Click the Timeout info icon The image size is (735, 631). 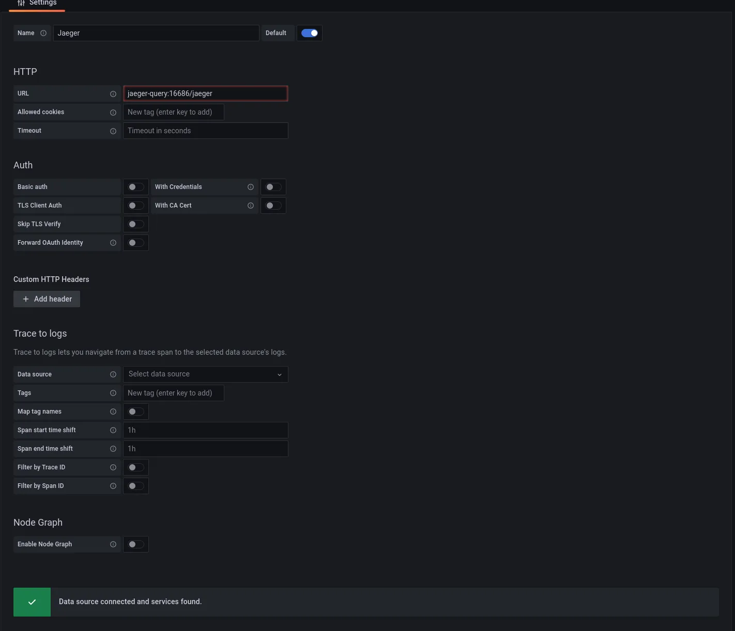point(113,131)
